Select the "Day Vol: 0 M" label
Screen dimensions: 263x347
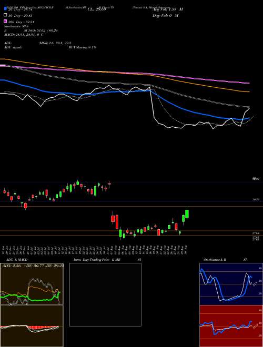coord(165,16)
